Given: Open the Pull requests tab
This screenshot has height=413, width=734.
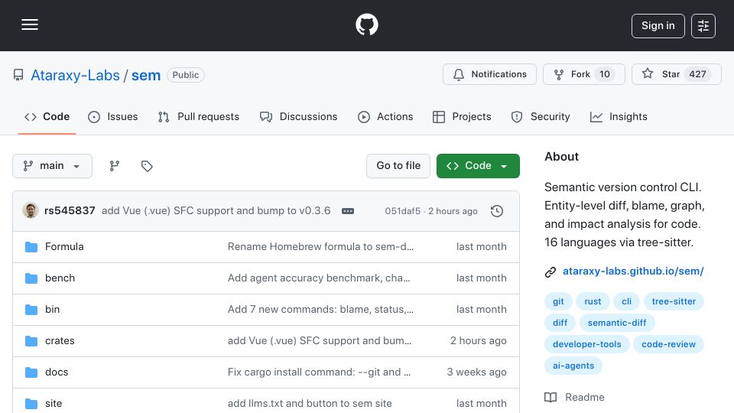Looking at the screenshot, I should (x=199, y=116).
